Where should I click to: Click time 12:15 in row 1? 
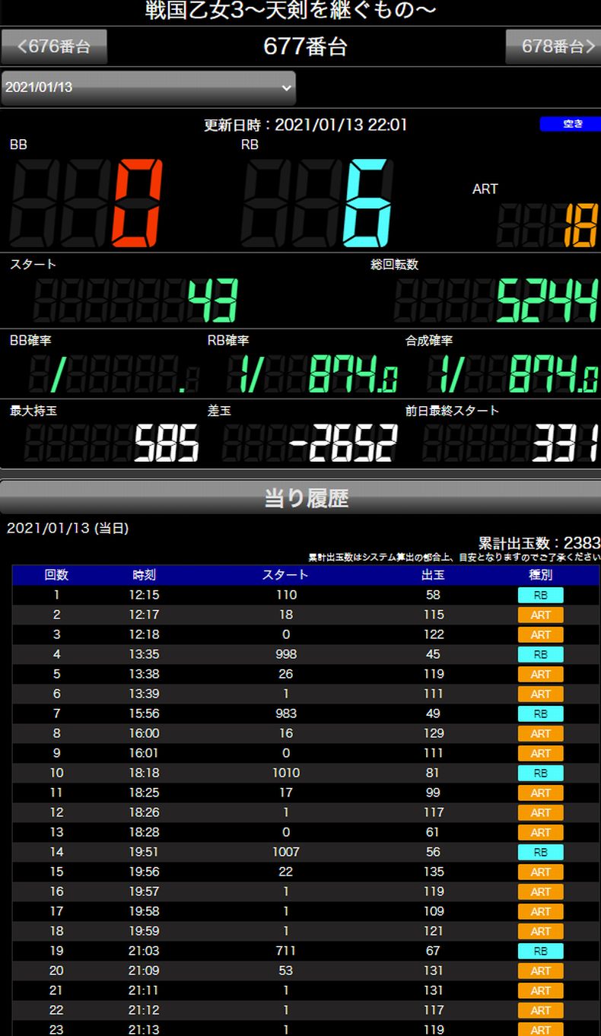tap(145, 595)
